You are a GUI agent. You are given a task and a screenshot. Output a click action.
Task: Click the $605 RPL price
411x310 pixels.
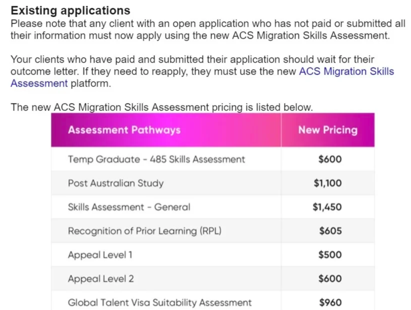click(331, 231)
